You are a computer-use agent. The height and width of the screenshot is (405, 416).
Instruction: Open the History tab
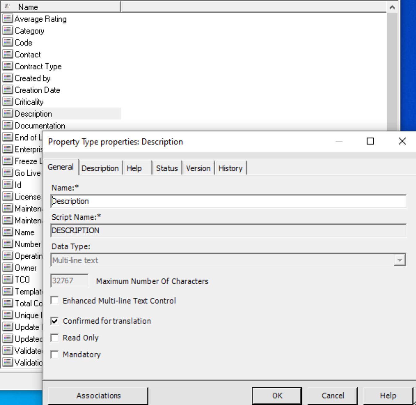(230, 168)
